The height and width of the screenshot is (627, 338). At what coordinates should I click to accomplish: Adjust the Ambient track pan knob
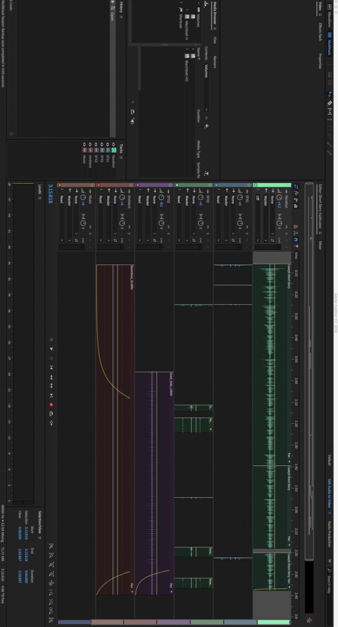point(122,223)
